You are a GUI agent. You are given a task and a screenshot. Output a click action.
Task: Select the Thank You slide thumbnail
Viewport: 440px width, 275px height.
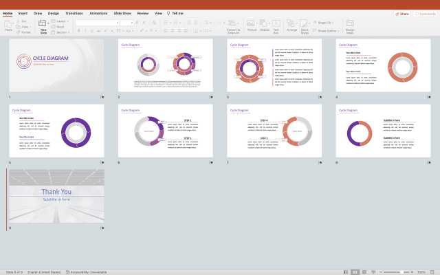click(56, 196)
